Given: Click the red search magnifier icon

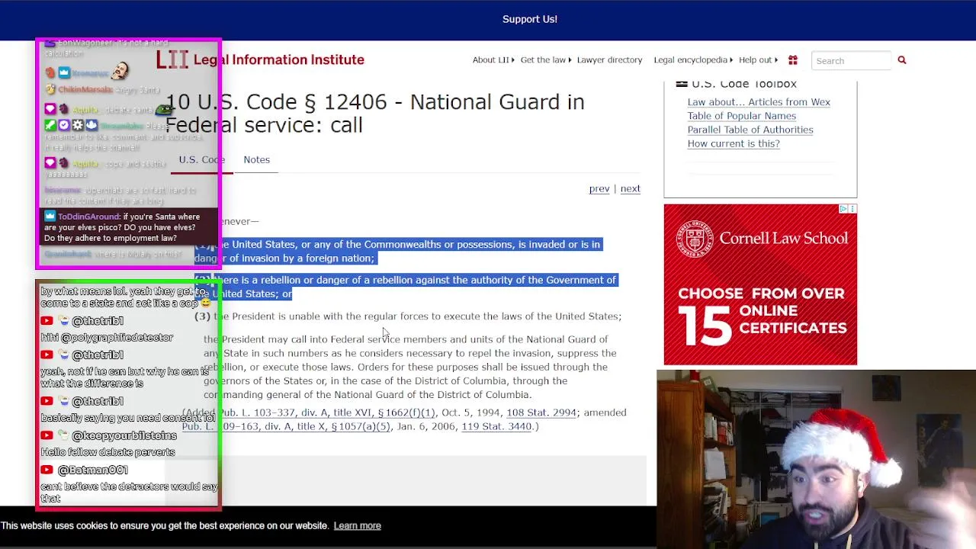Looking at the screenshot, I should (x=901, y=60).
